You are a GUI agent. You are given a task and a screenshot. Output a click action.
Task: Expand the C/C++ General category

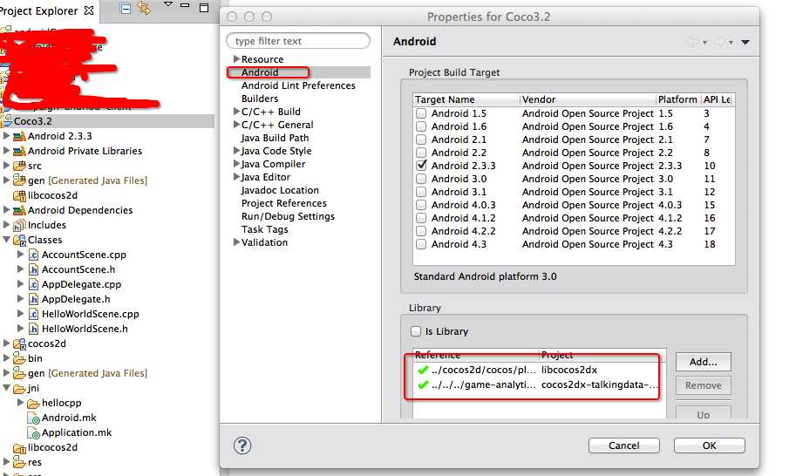[x=236, y=125]
